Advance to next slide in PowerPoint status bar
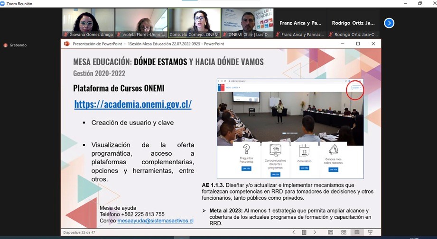Screen dimensions: 437x239 (315, 232)
